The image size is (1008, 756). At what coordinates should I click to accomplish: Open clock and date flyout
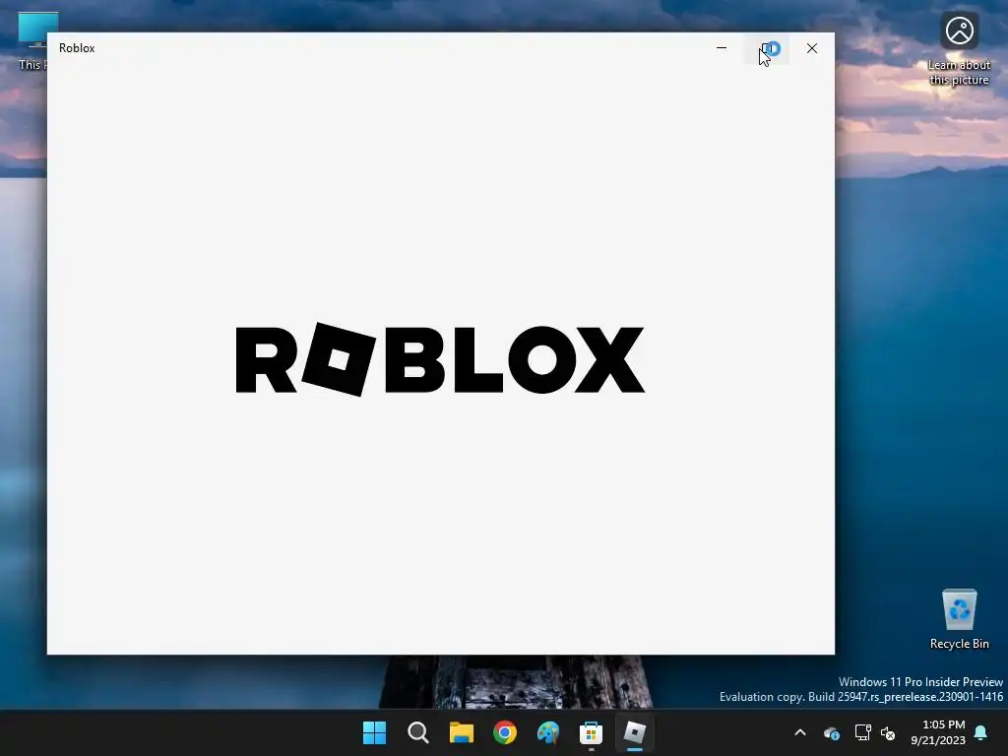tap(938, 732)
